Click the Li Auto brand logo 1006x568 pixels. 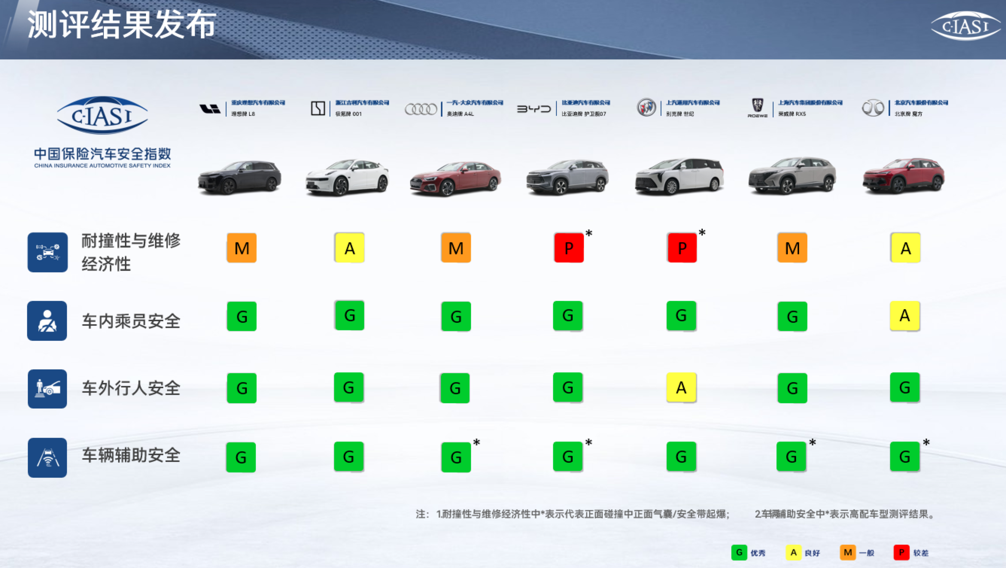[210, 109]
